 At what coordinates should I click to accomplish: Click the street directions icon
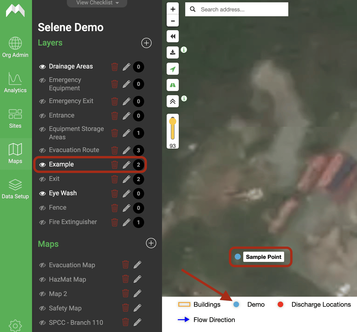(172, 85)
